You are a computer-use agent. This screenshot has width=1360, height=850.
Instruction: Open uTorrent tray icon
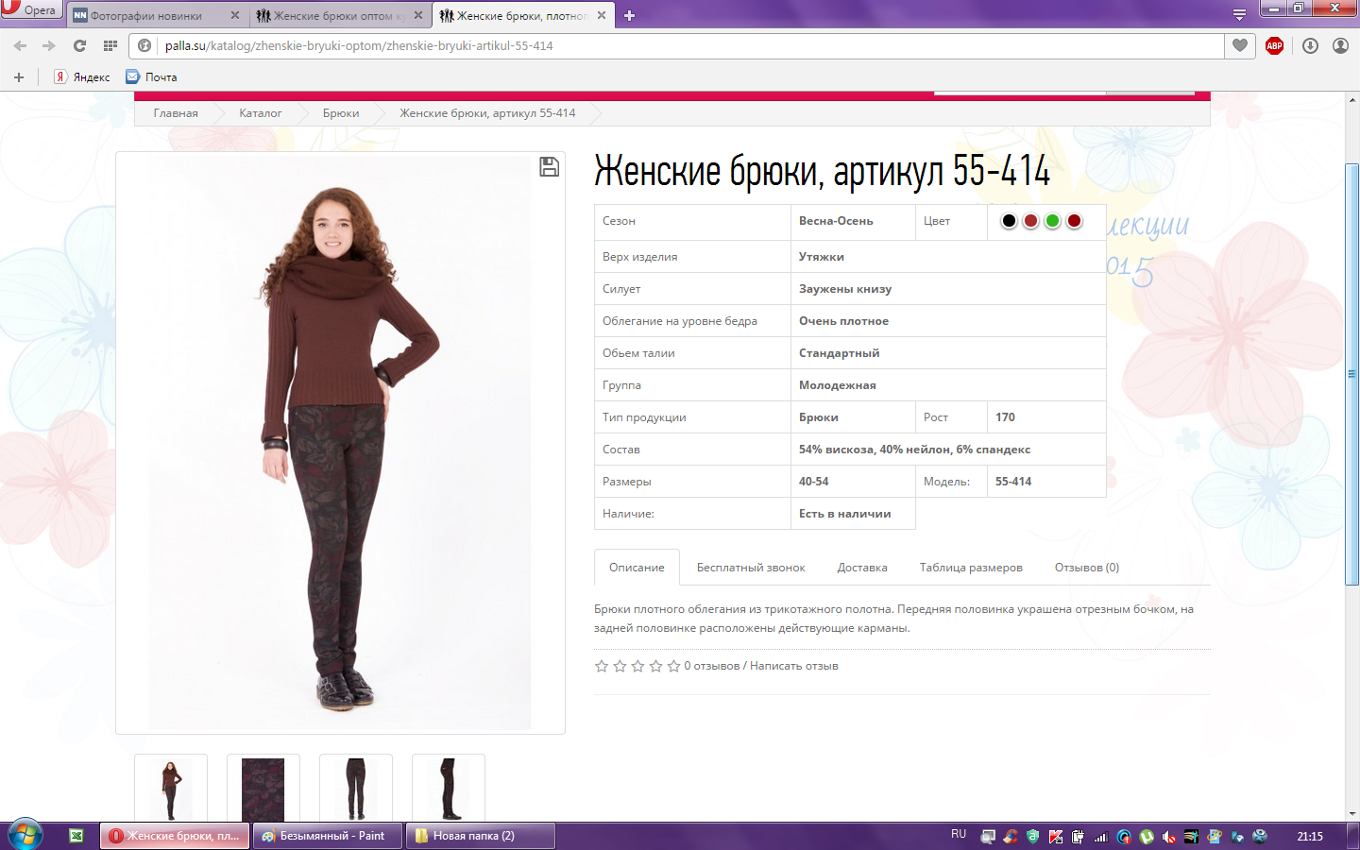pos(1147,837)
